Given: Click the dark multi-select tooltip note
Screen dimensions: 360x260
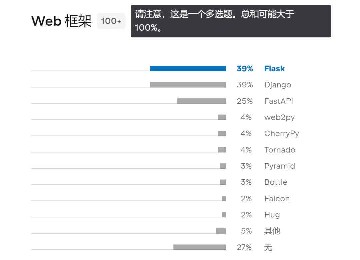Looking at the screenshot, I should click(231, 21).
